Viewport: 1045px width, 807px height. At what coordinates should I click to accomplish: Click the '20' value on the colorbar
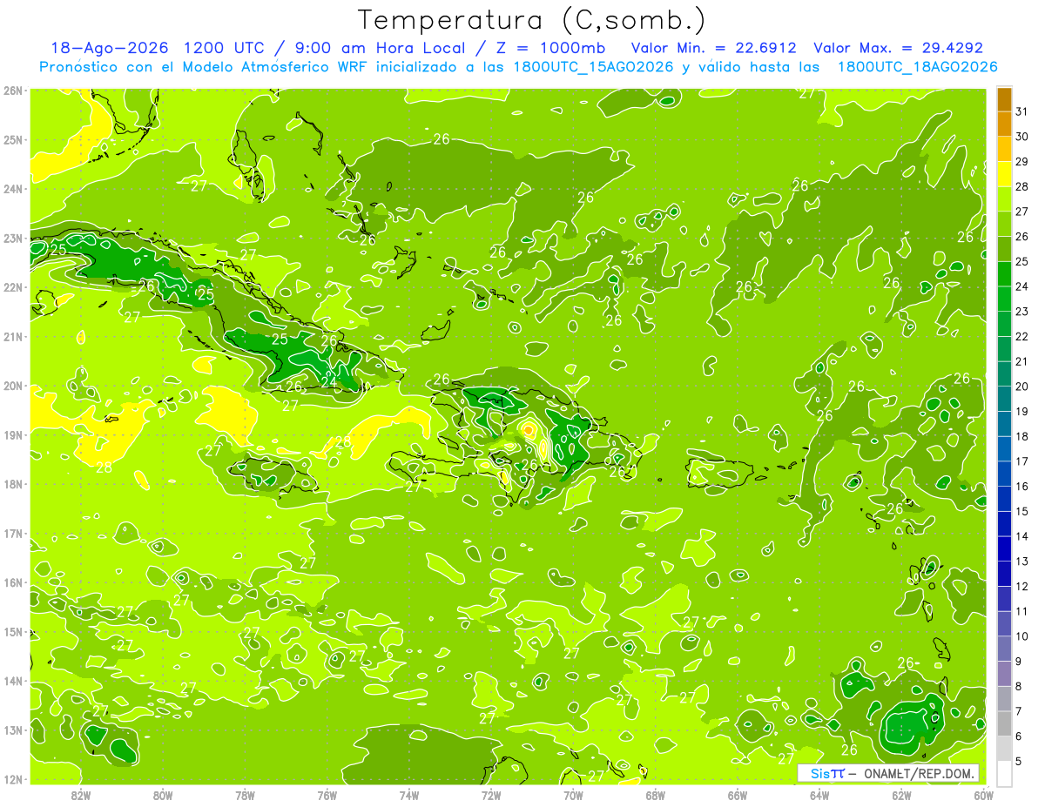[x=1022, y=387]
